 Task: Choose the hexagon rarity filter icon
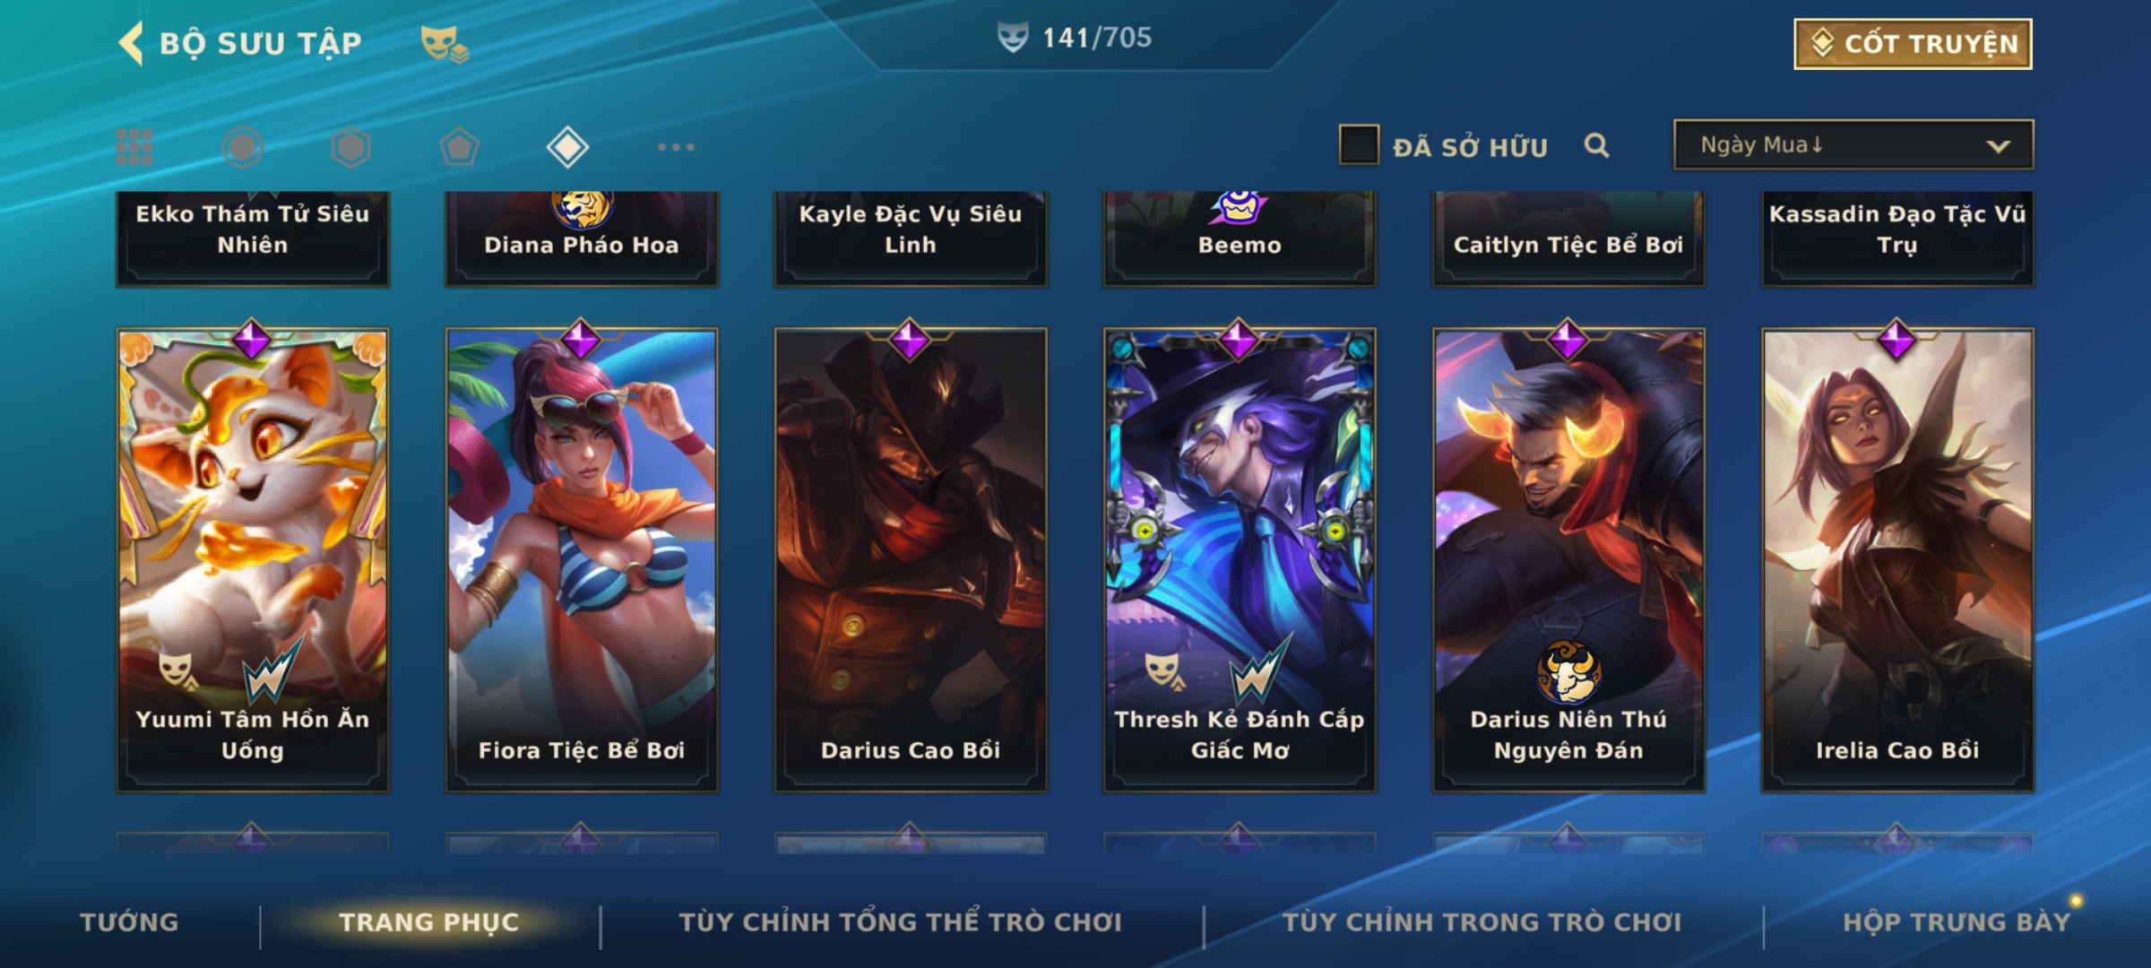(350, 147)
